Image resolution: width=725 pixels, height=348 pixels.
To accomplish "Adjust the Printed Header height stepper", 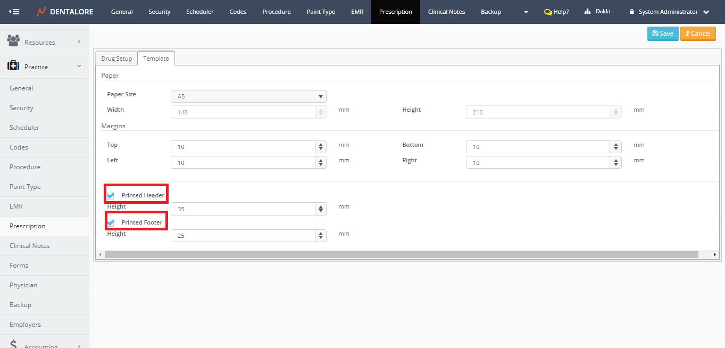I will point(321,209).
